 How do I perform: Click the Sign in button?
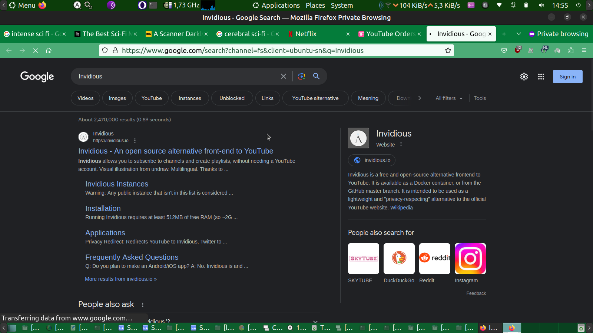(568, 77)
